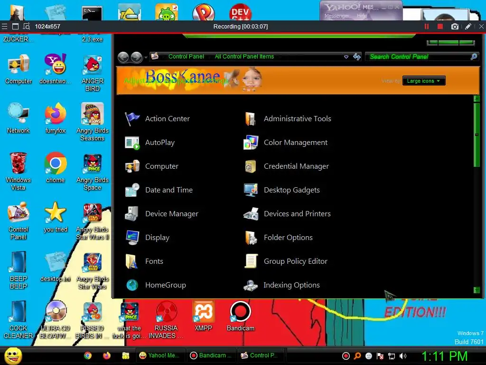
Task: Click scrollbar up arrow in Control Panel
Action: (x=477, y=99)
